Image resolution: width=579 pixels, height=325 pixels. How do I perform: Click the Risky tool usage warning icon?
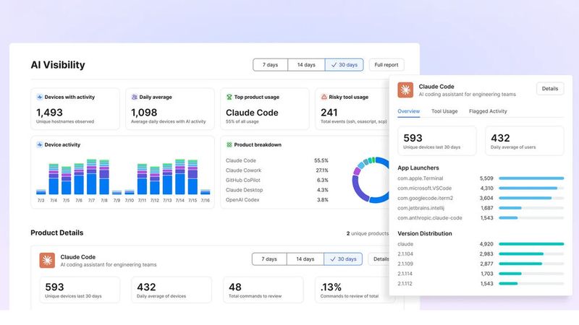[324, 97]
